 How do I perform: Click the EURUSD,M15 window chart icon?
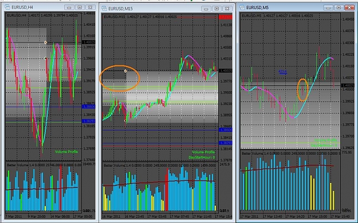pos(104,9)
